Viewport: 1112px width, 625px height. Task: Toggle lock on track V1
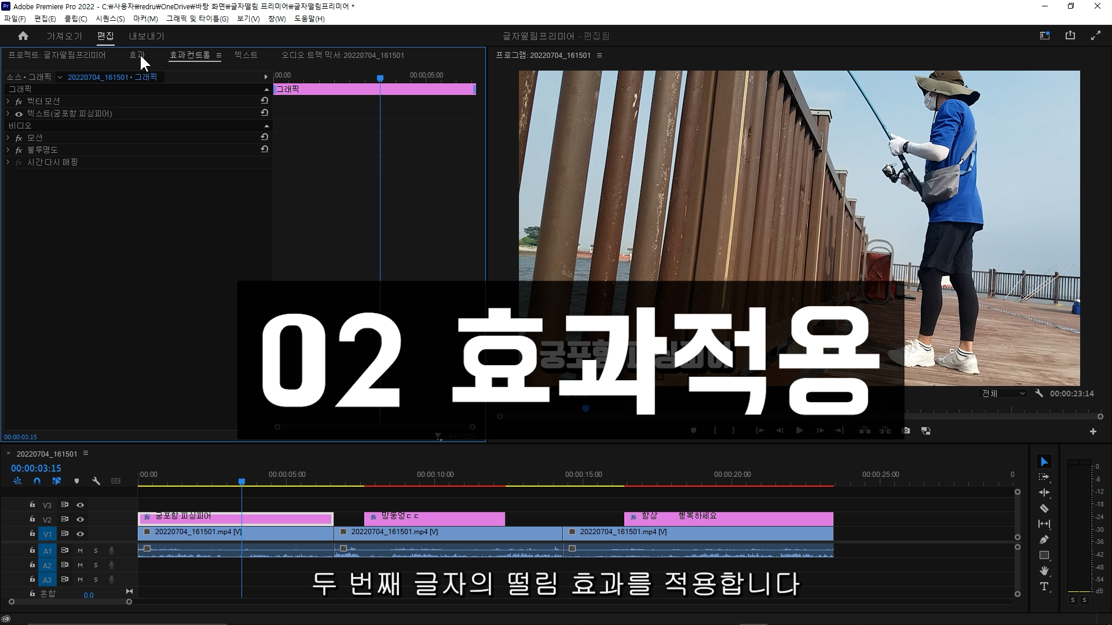[x=32, y=534]
